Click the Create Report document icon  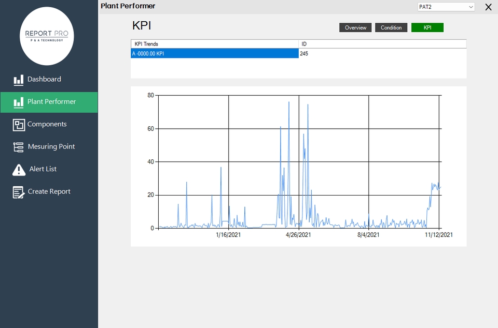(19, 192)
